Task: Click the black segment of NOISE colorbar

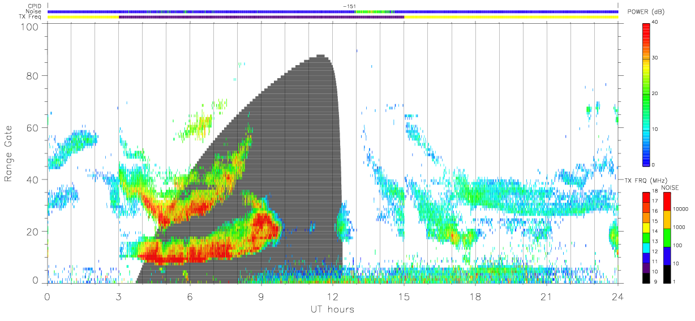Action: click(x=667, y=274)
